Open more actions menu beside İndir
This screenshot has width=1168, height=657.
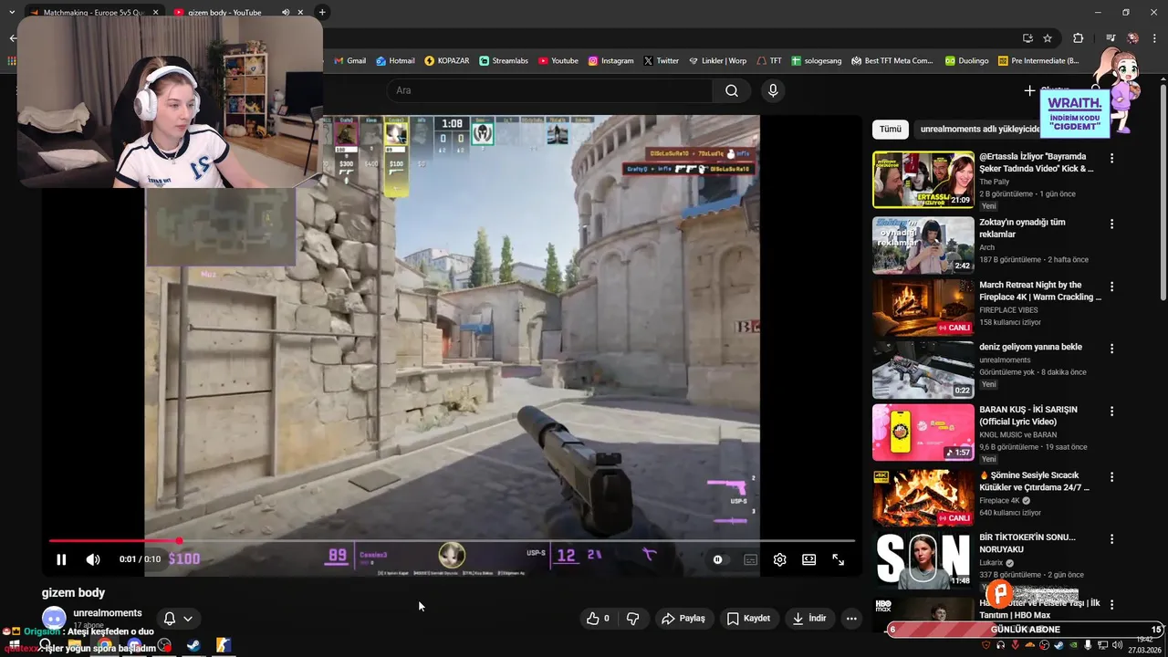point(851,618)
